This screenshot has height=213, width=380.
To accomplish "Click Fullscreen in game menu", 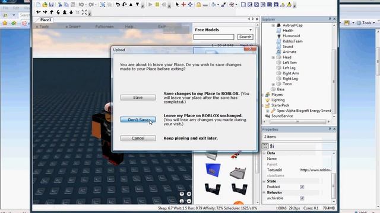I will pyautogui.click(x=104, y=27).
